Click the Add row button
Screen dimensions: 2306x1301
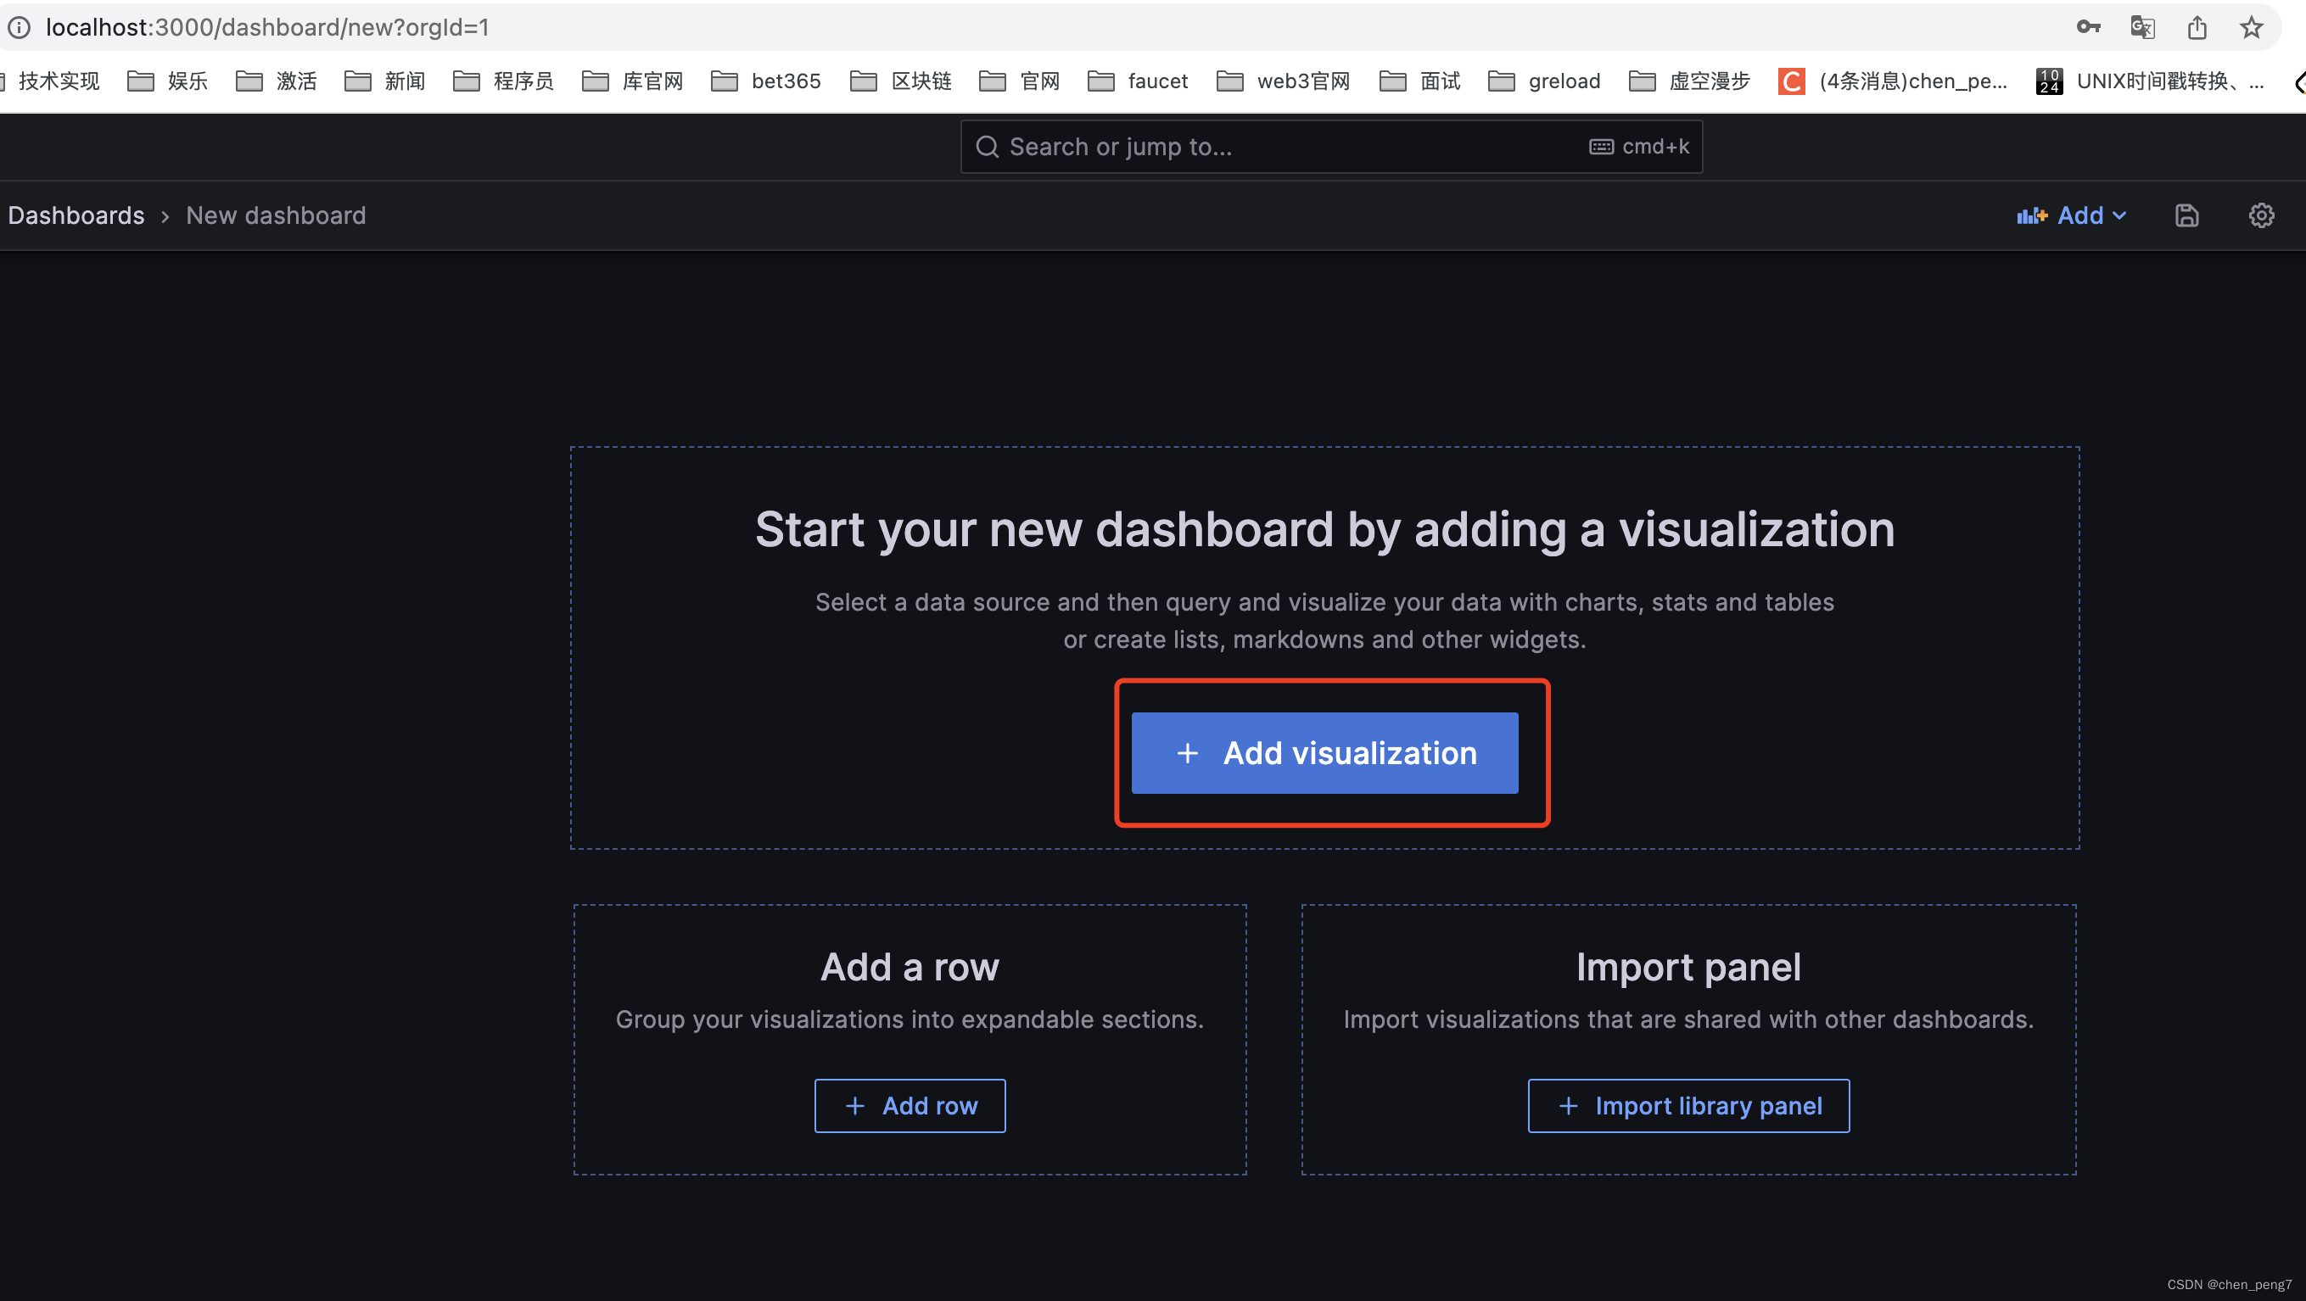click(910, 1105)
